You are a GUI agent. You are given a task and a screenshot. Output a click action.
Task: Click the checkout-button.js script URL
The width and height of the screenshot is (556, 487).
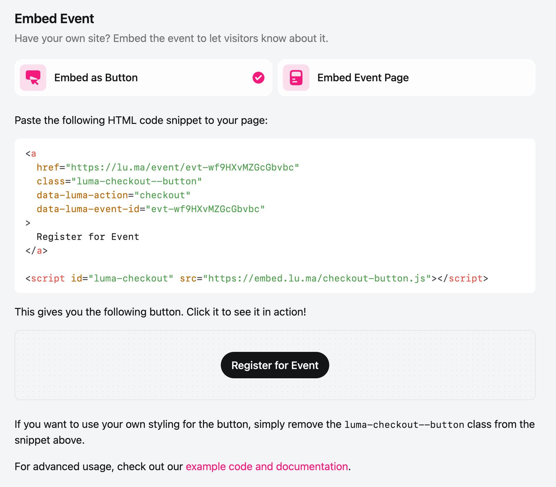click(x=317, y=279)
